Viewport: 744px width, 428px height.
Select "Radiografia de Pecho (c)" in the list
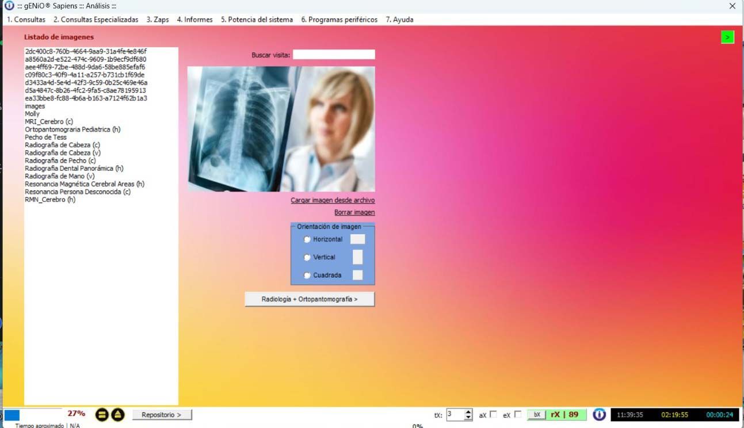60,160
